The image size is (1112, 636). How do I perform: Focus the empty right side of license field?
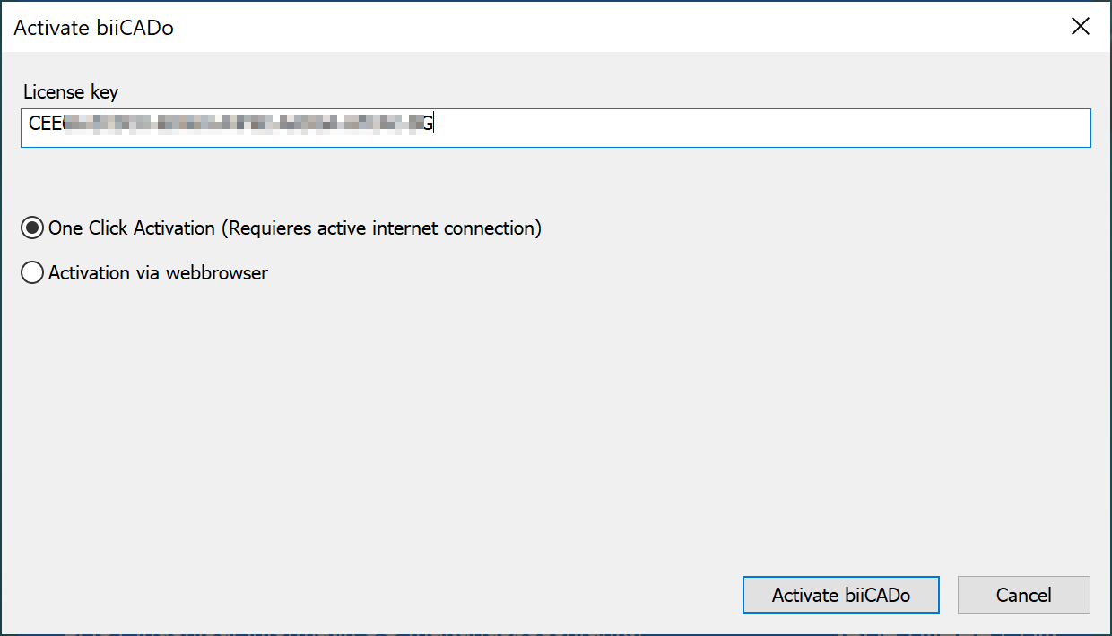pyautogui.click(x=762, y=128)
